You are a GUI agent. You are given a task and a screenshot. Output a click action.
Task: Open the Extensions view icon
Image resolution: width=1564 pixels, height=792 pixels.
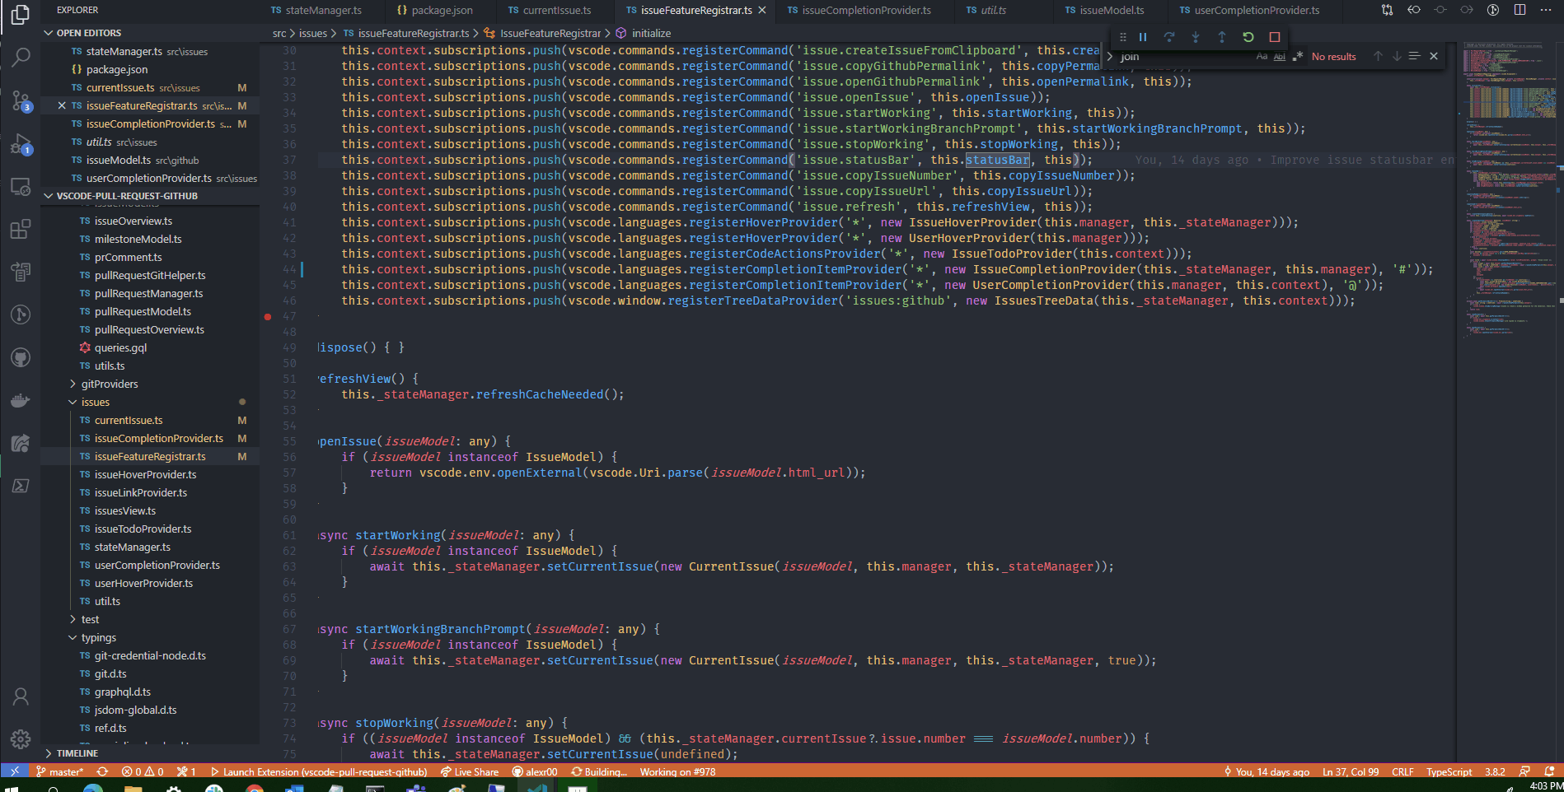point(21,229)
